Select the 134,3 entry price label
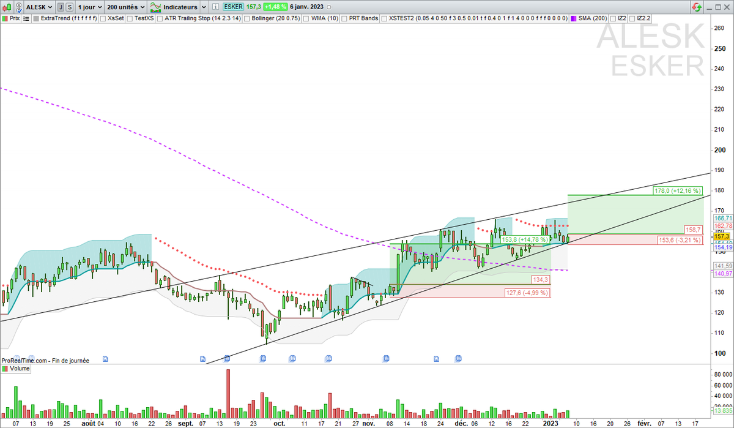734x428 pixels. click(x=541, y=280)
